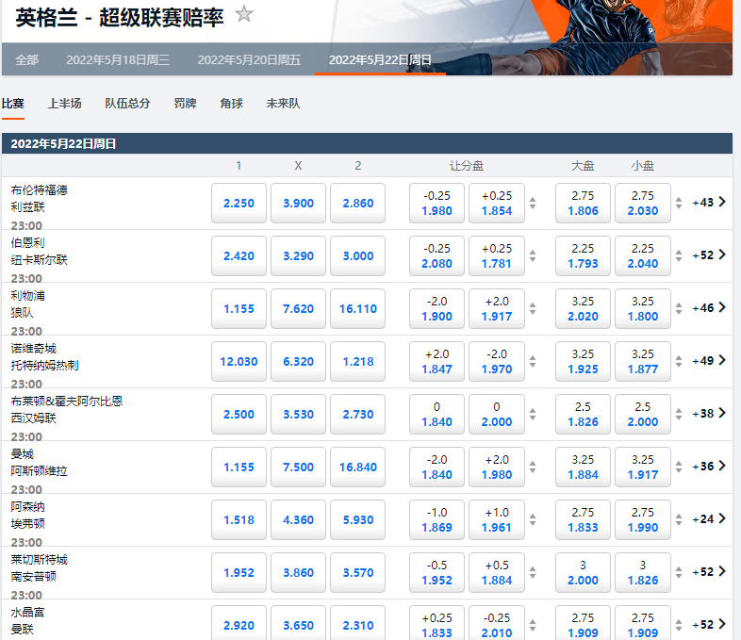Select 2022年5月20日周五 date tab
Viewport: 741px width, 640px height.
click(249, 60)
